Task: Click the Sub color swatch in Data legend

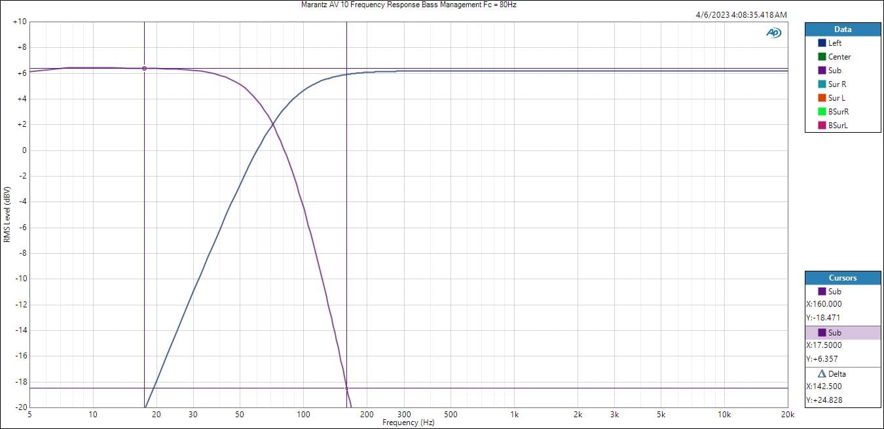Action: (x=822, y=71)
